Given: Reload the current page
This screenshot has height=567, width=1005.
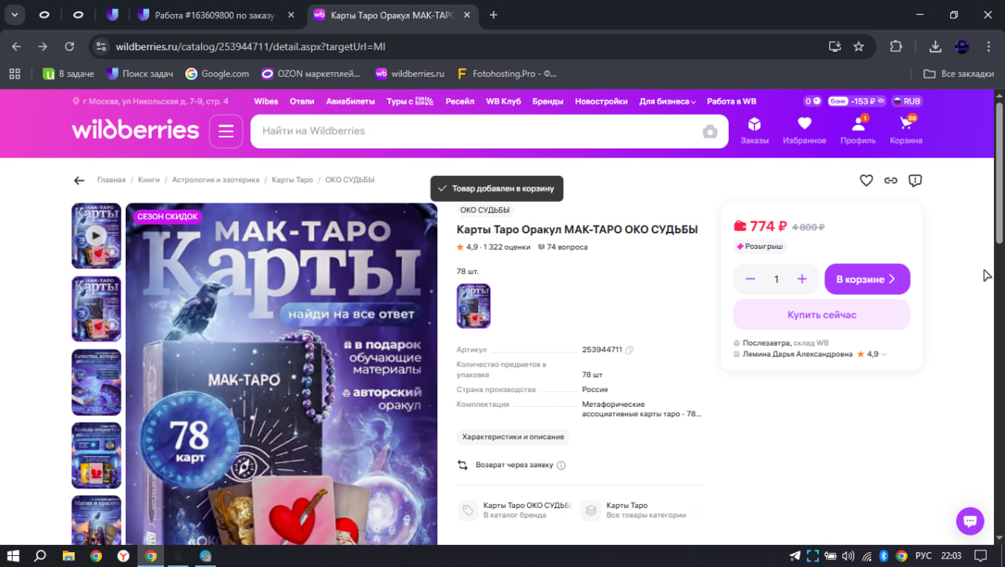Looking at the screenshot, I should point(69,46).
